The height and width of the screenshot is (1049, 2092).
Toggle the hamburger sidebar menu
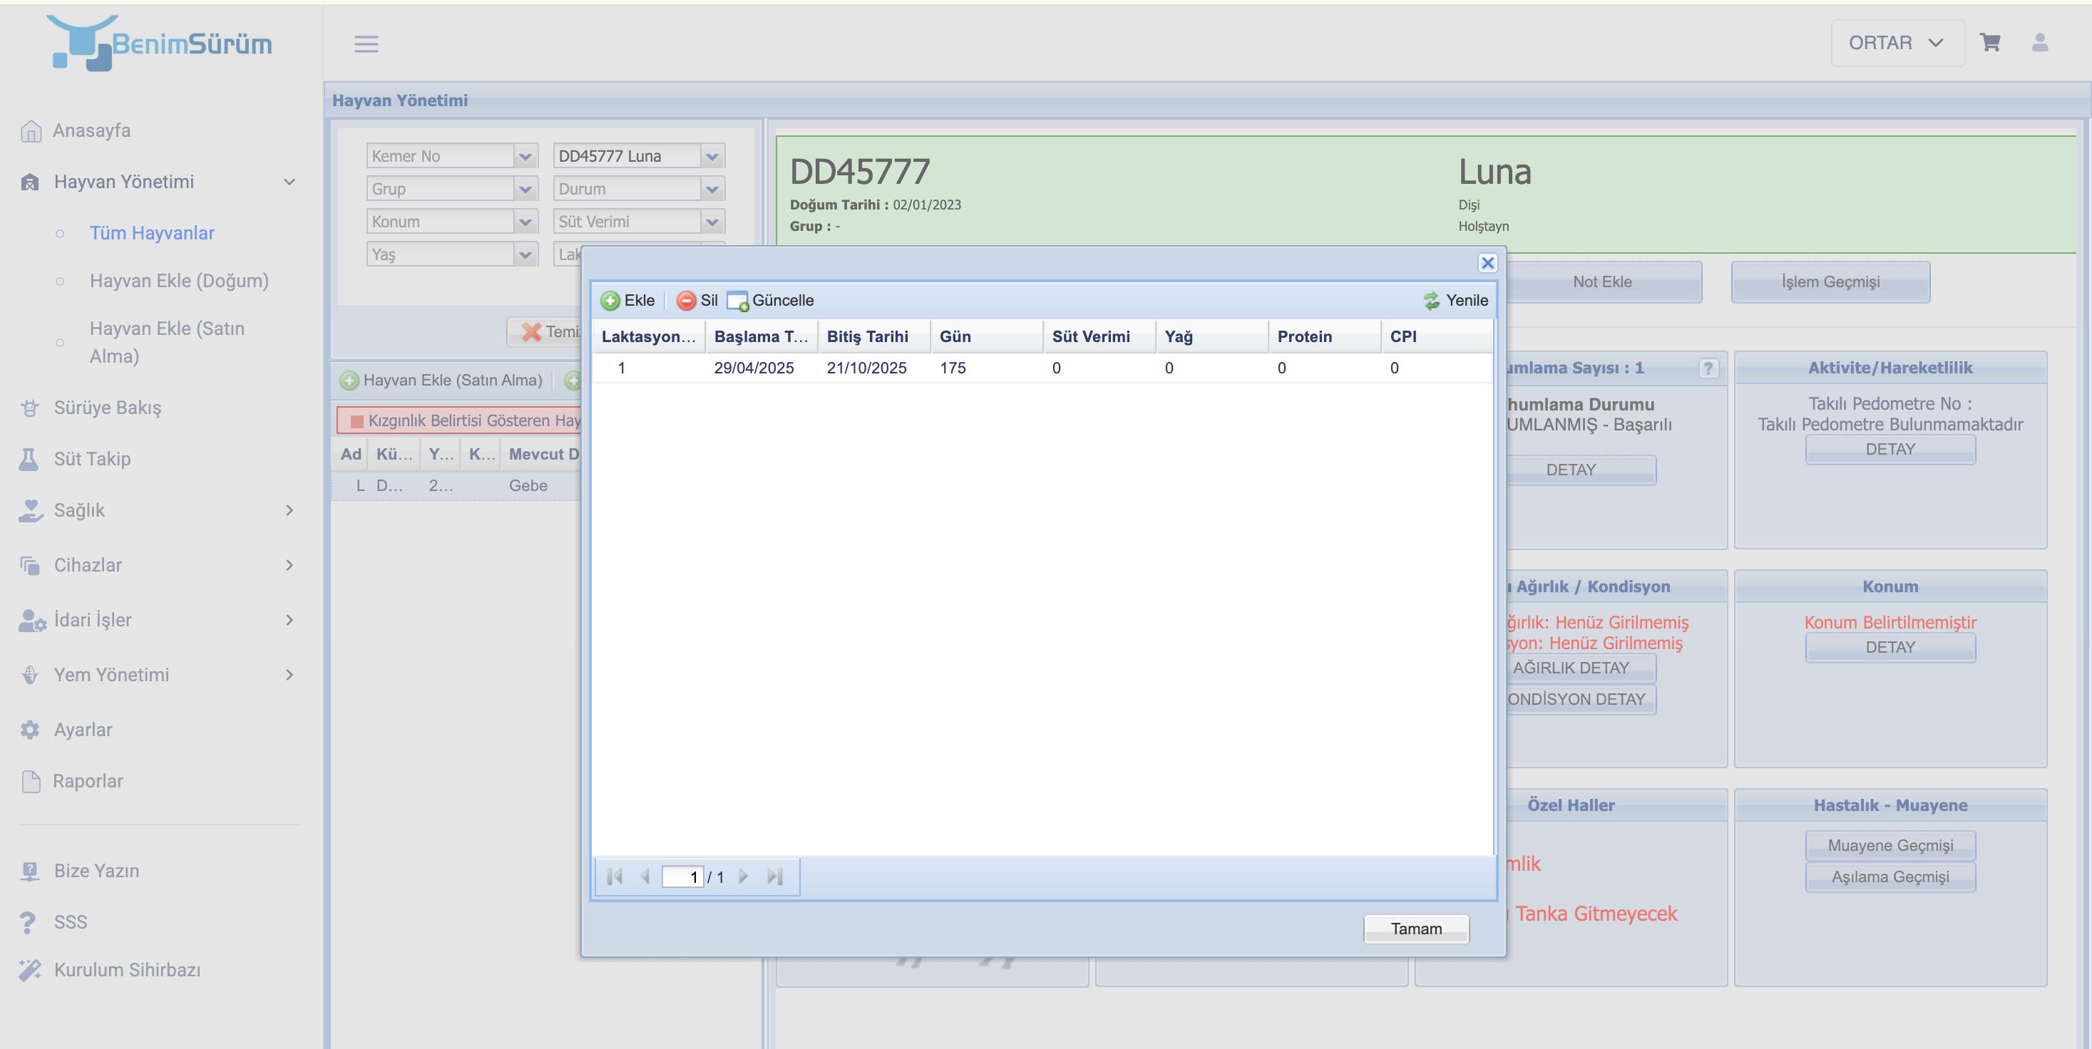point(366,44)
